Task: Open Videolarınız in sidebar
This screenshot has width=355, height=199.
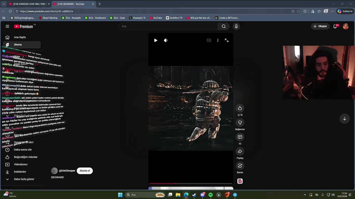Action: click(22, 164)
